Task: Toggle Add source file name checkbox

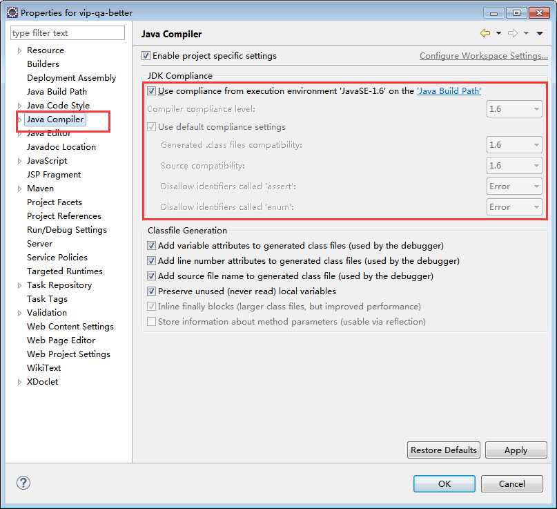Action: [x=151, y=276]
